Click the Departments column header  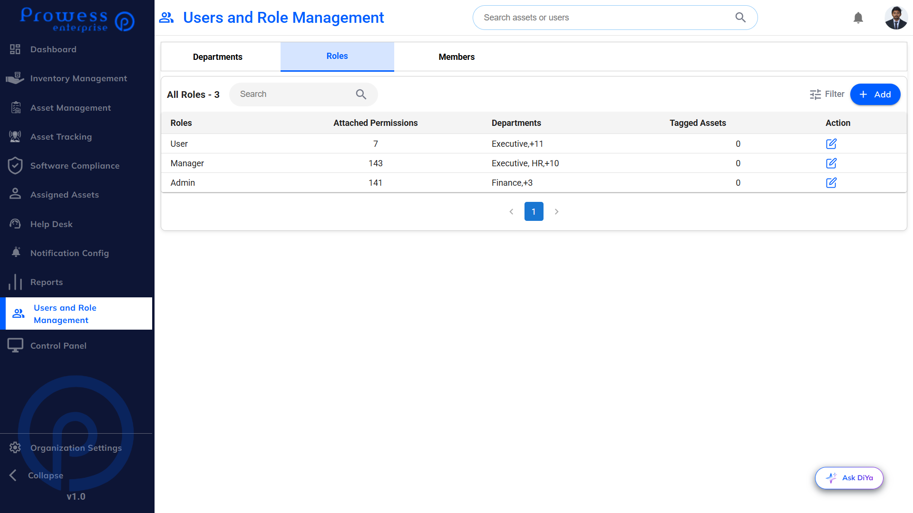click(516, 123)
